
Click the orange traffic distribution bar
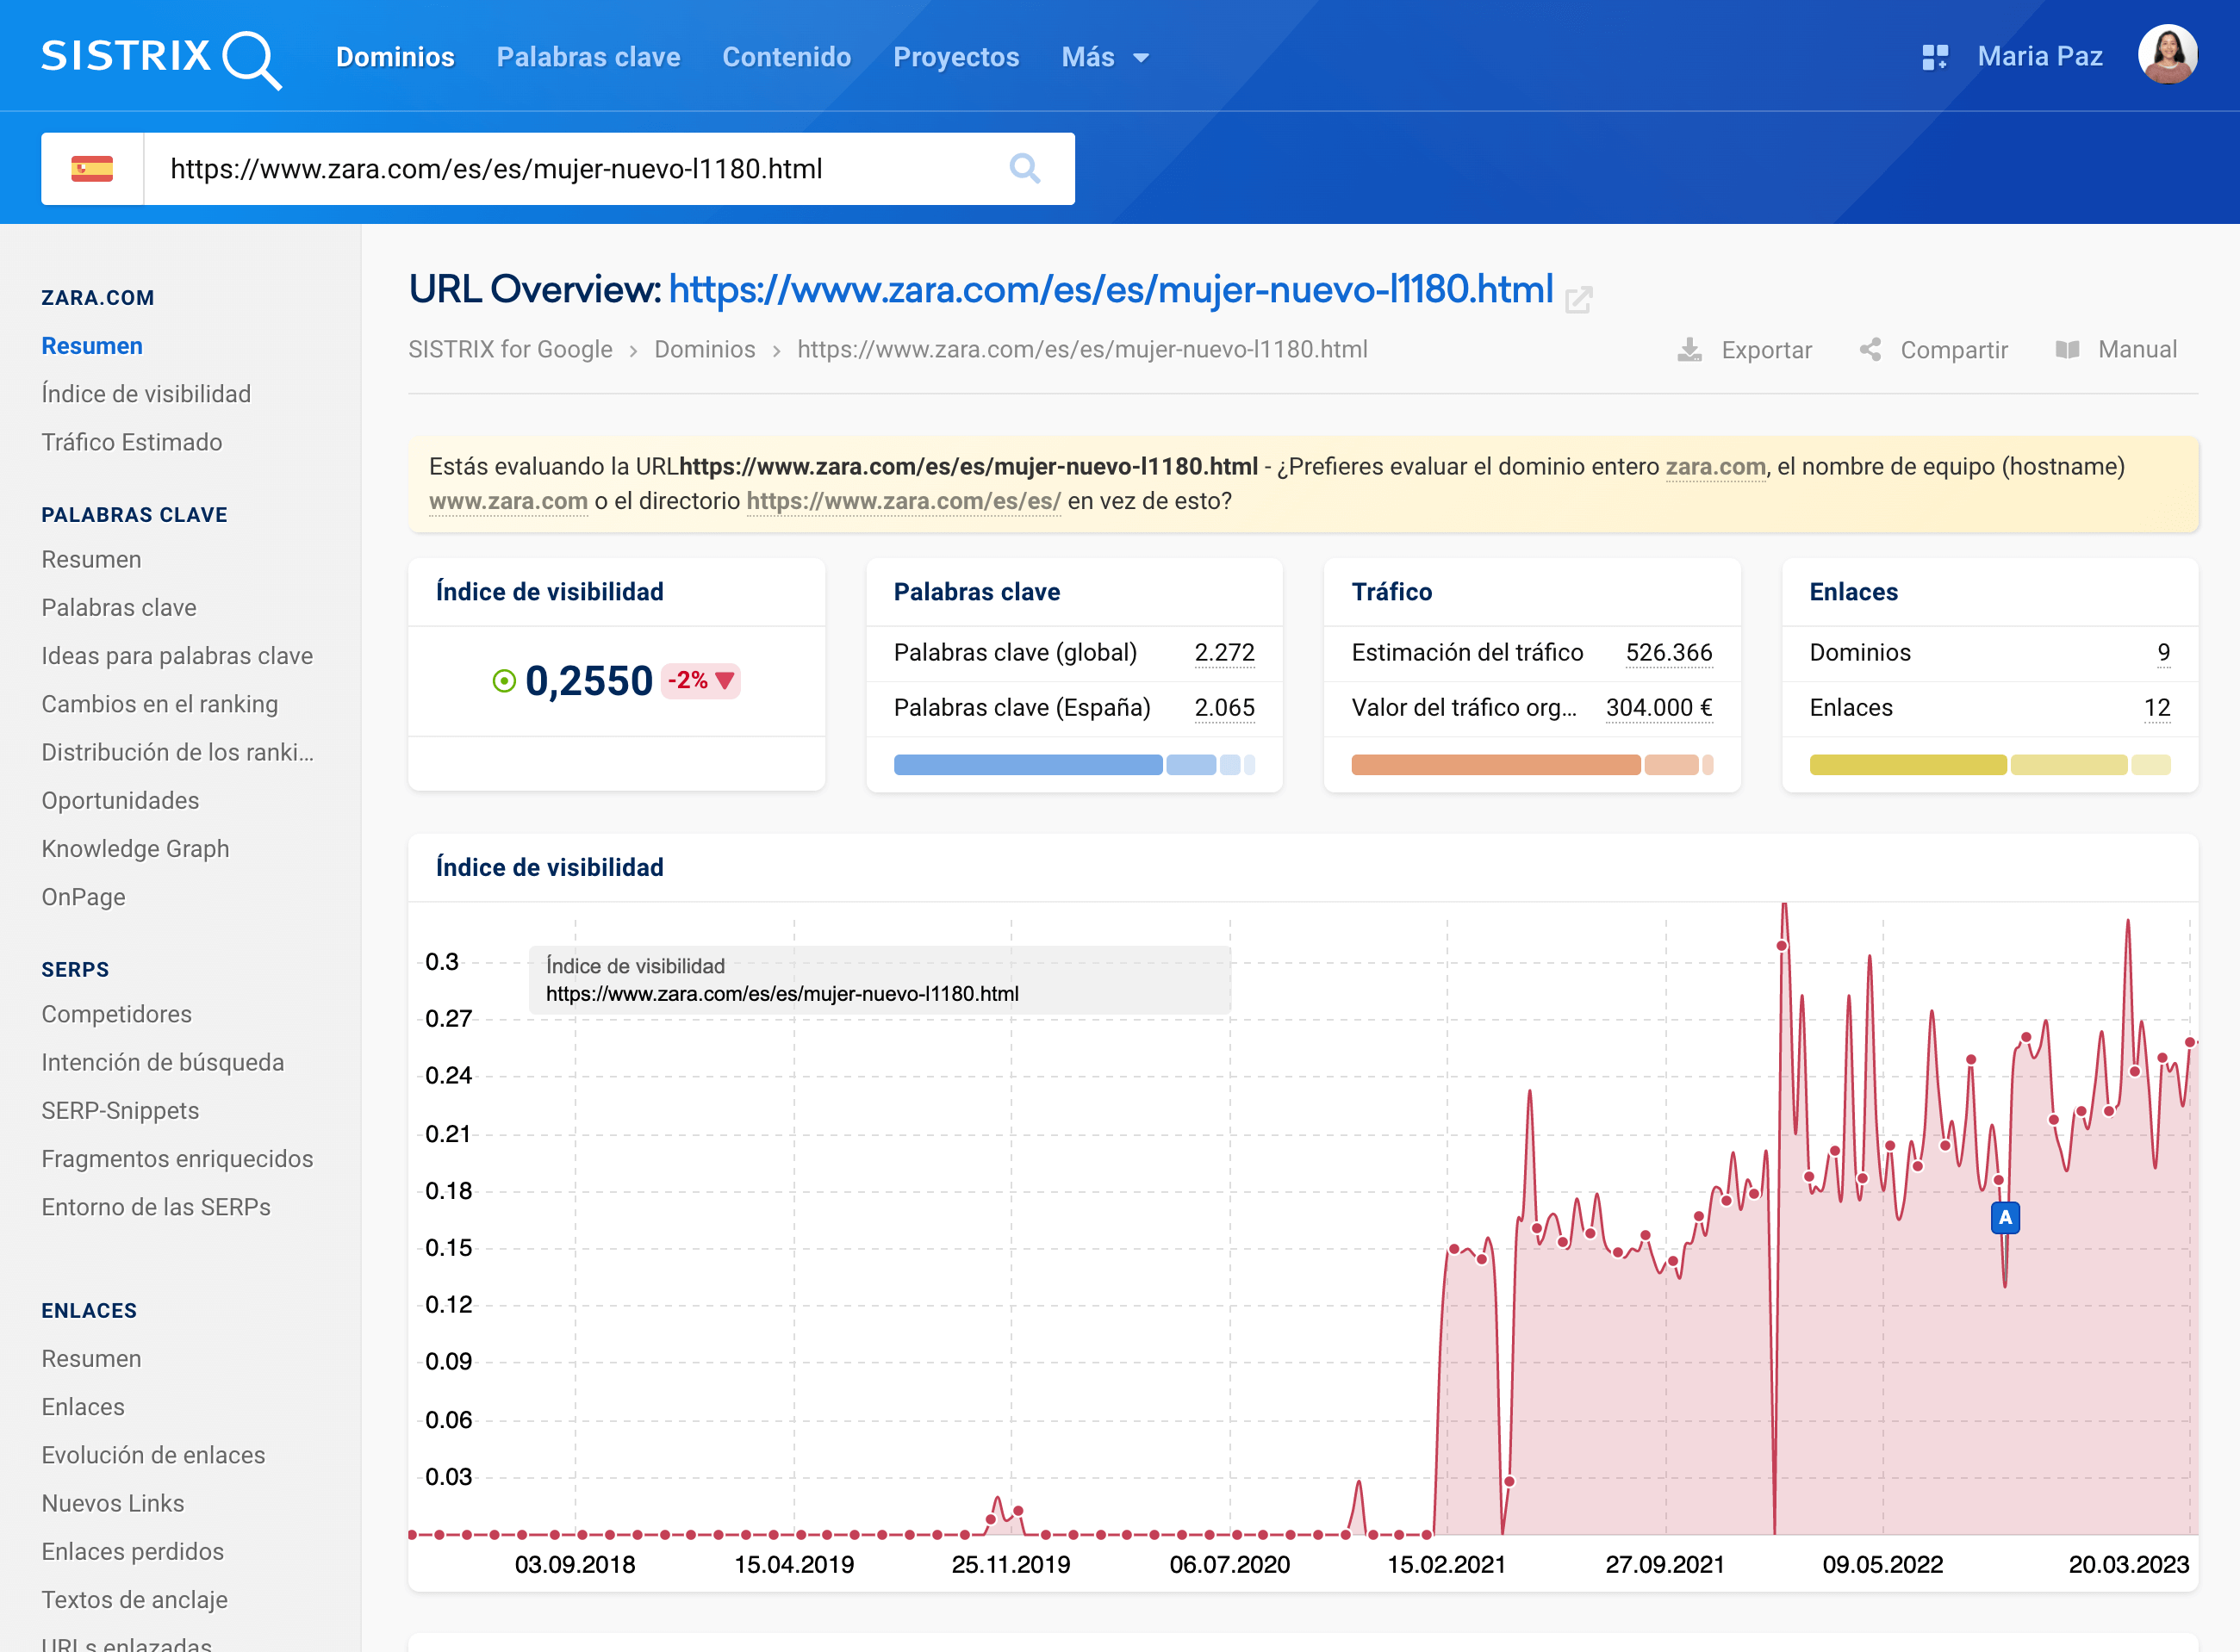click(1532, 765)
